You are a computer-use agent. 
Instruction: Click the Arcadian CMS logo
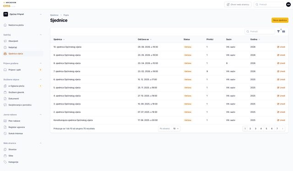[9, 5]
